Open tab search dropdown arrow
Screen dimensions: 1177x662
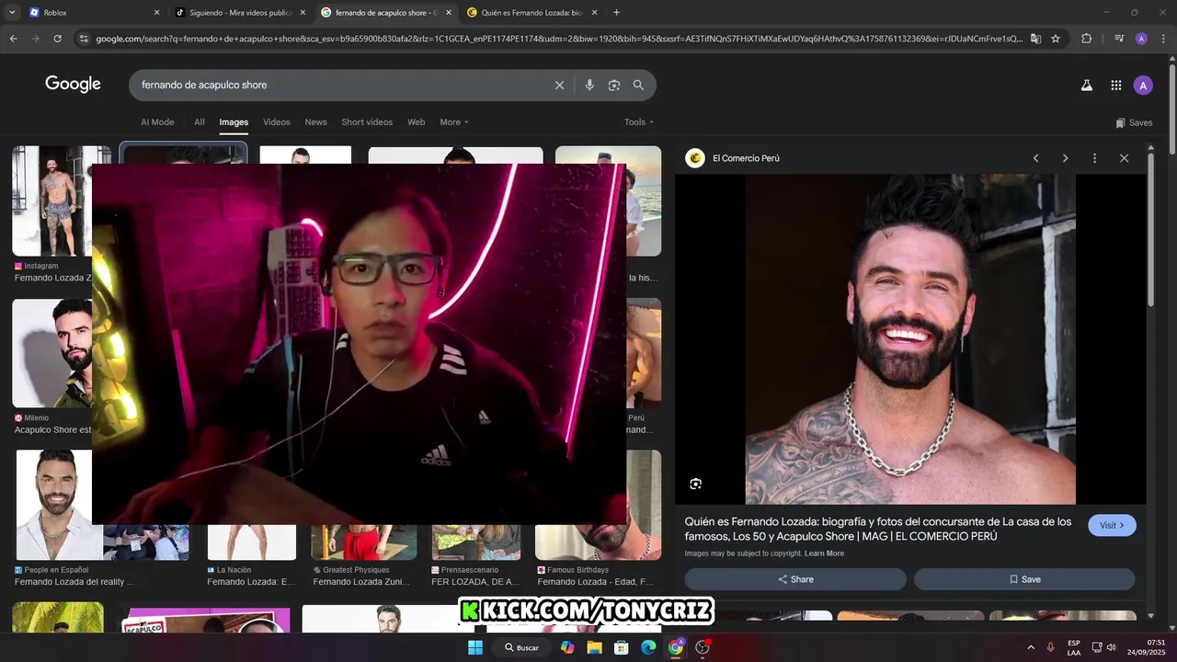pyautogui.click(x=12, y=13)
